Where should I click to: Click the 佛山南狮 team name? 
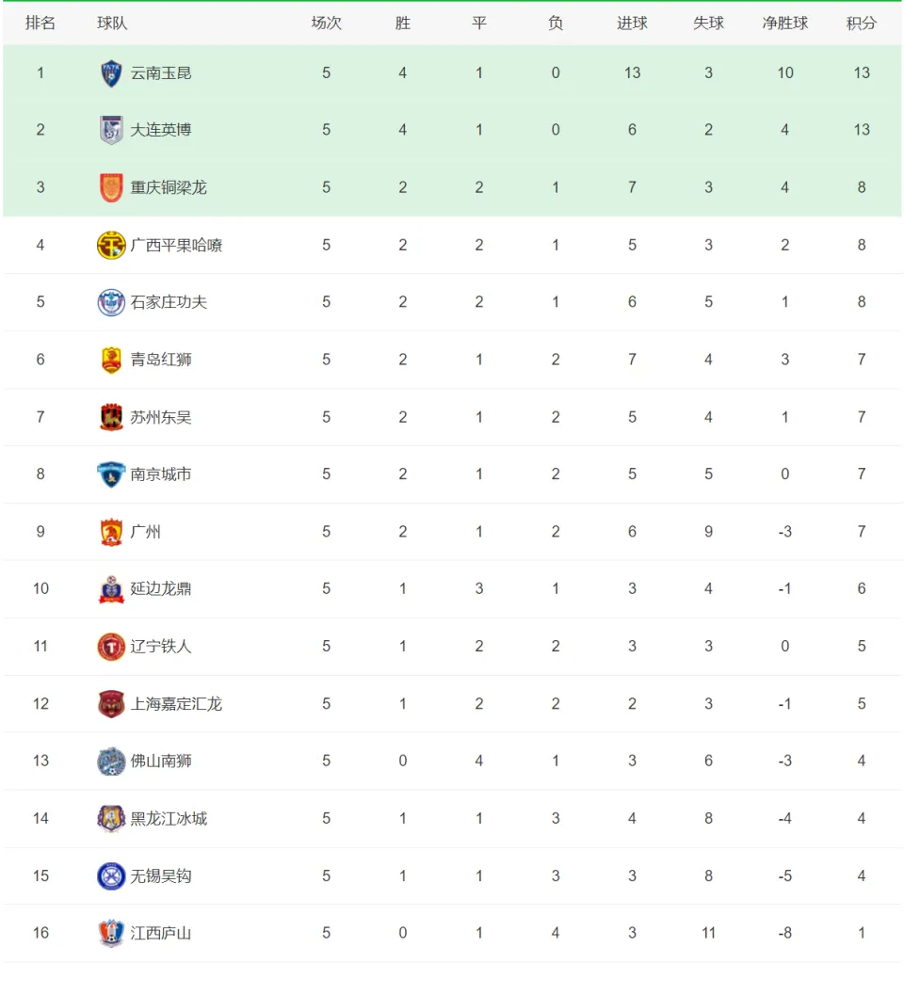(x=161, y=761)
